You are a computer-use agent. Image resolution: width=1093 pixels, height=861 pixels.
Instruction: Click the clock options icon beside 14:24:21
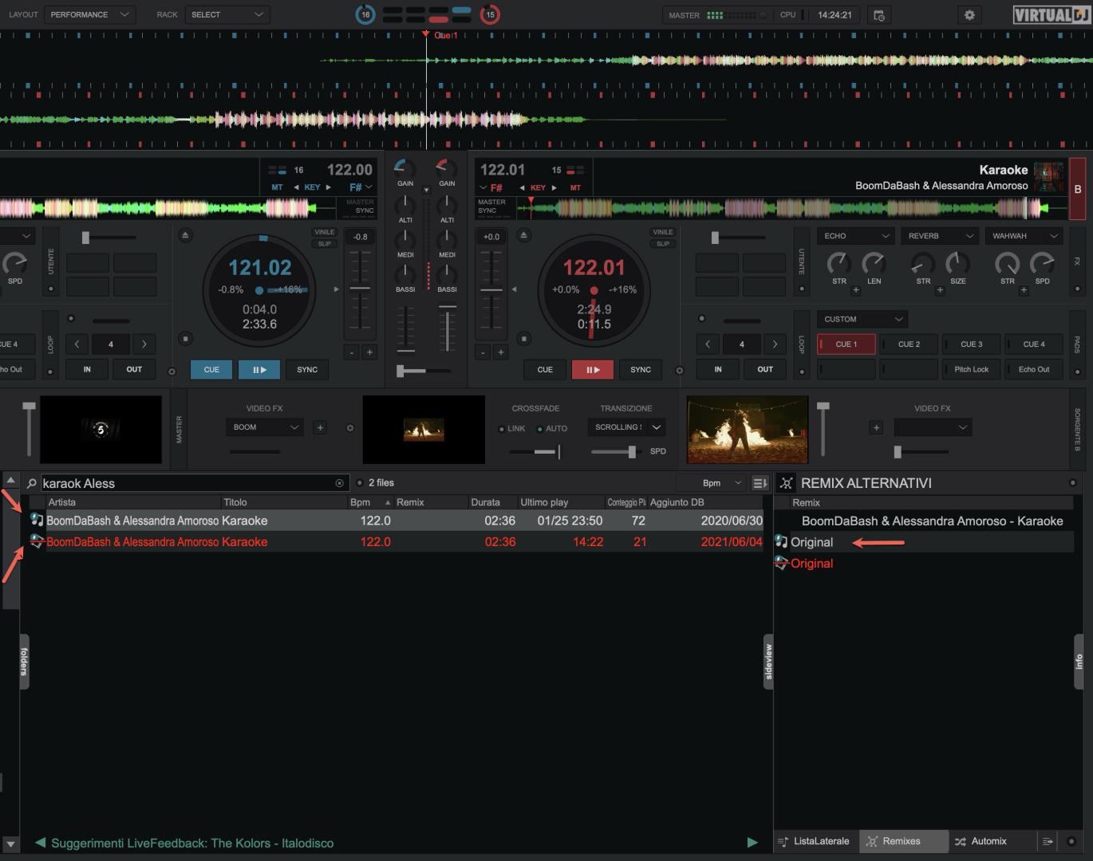pyautogui.click(x=879, y=15)
